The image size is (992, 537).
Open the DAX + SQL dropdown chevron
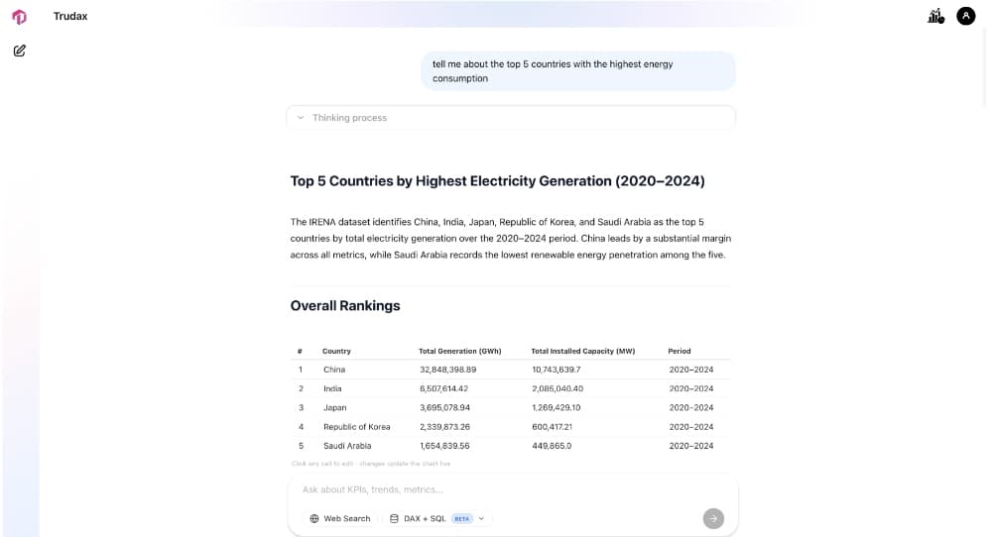(481, 519)
